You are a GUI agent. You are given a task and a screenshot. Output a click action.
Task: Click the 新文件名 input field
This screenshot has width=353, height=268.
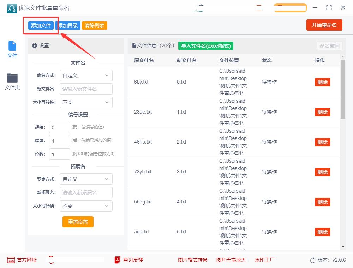click(86, 89)
